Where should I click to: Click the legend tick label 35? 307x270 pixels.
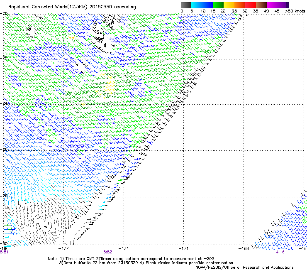(256, 11)
